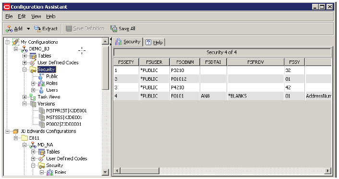
Task: Click the Security folder-key icon under DEMO_BJ
Action: pos(33,70)
